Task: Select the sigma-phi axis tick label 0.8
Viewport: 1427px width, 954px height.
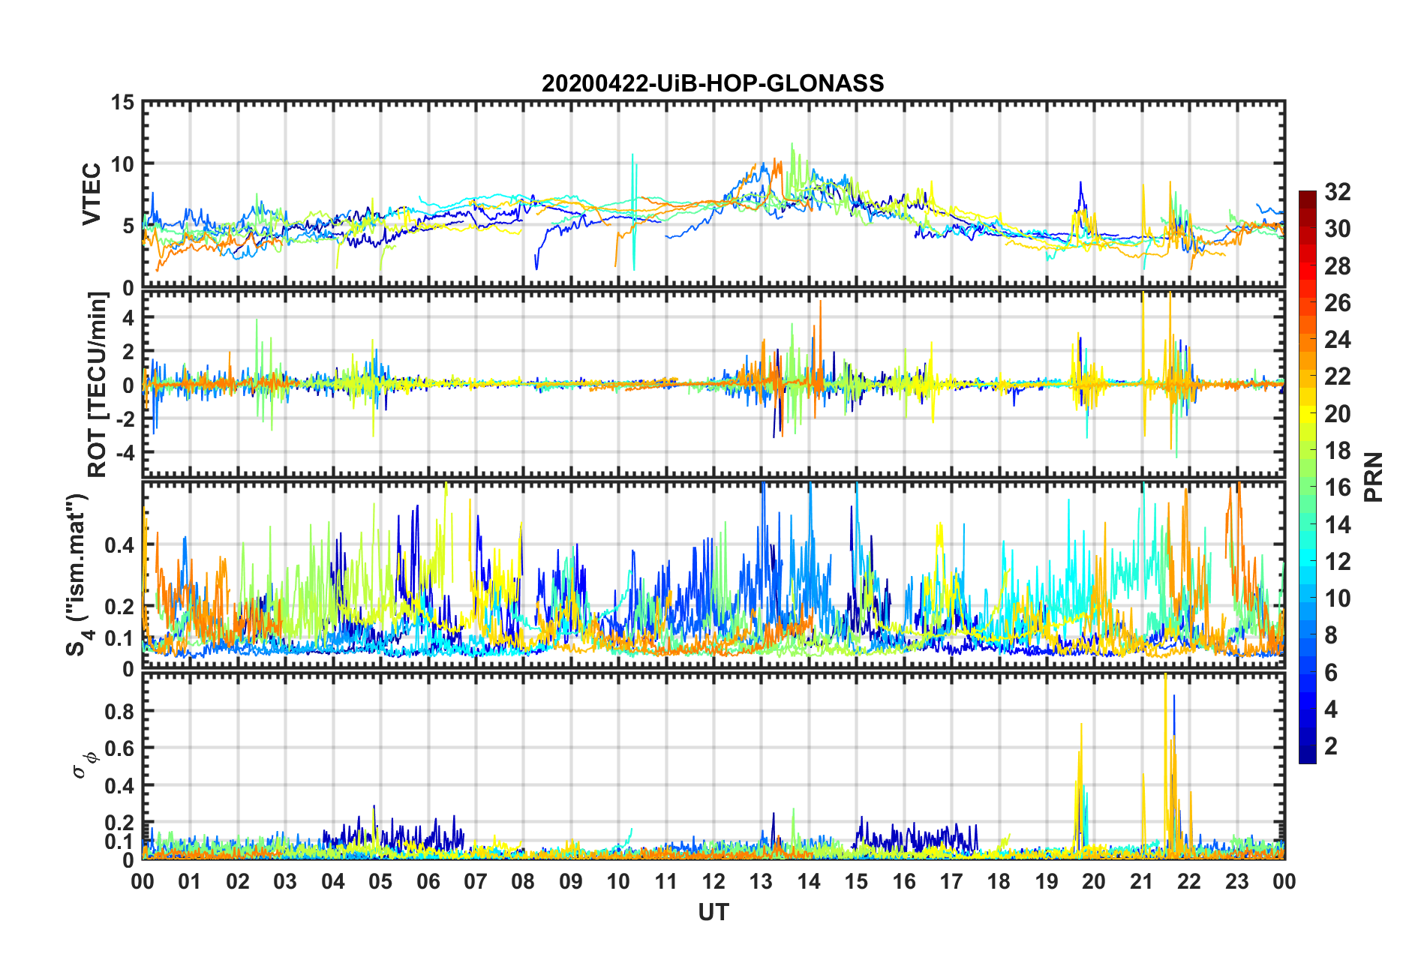Action: (119, 711)
